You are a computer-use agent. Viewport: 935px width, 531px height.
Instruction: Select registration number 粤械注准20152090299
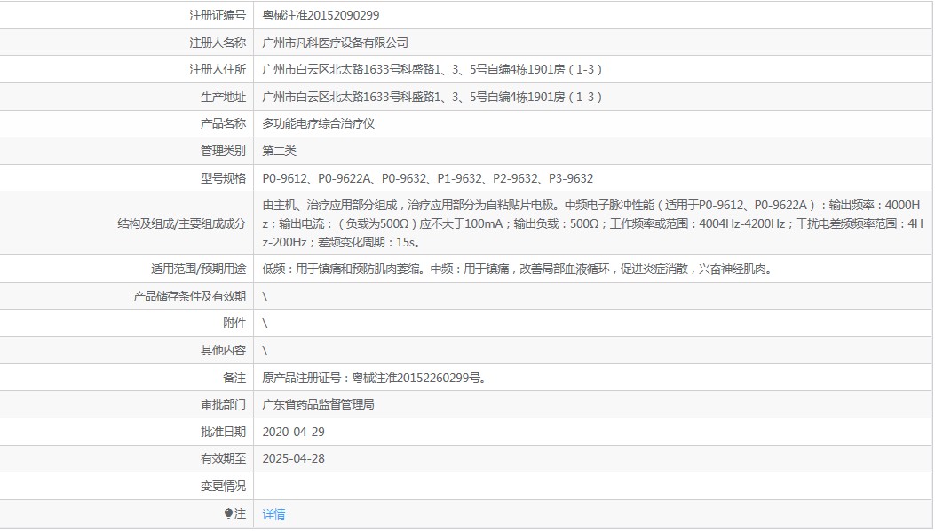(321, 15)
